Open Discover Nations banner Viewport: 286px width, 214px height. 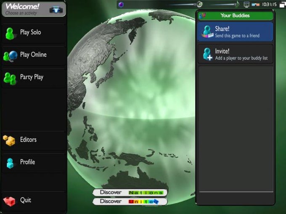[x=130, y=193]
